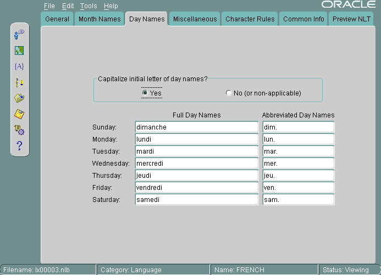Open the File menu

[49, 6]
